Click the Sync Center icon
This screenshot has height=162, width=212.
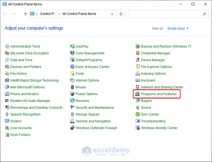(x=138, y=114)
